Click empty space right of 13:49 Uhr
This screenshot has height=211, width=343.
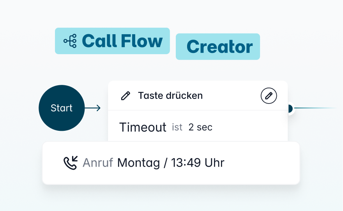[261, 163]
